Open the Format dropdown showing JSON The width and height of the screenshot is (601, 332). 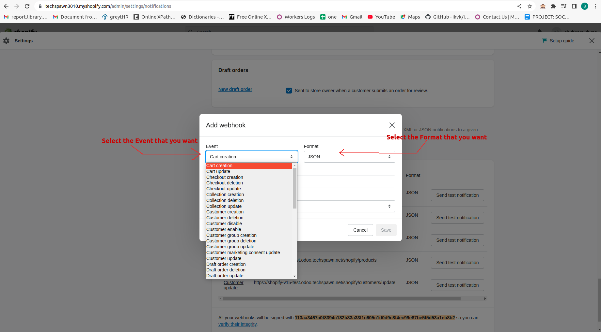[x=349, y=157]
